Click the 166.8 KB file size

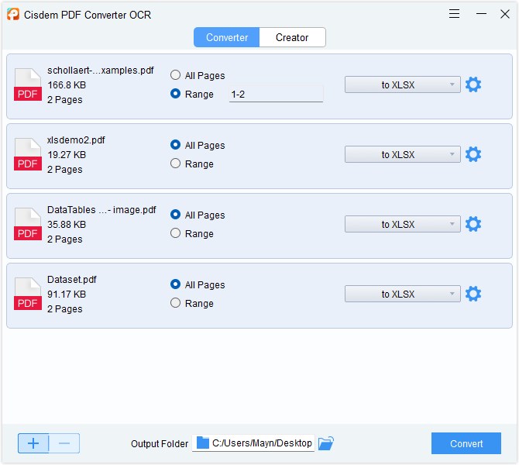pos(67,85)
